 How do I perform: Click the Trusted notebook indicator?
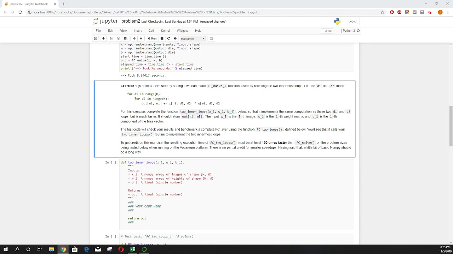(x=327, y=31)
